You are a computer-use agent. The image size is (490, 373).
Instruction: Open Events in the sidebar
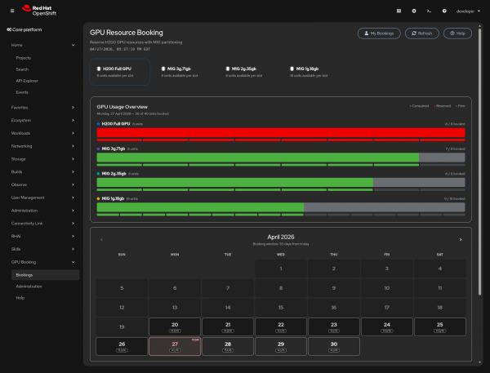coord(22,92)
